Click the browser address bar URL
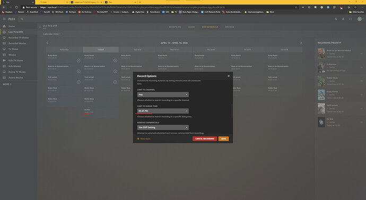This screenshot has width=366, height=200. tap(133, 7)
